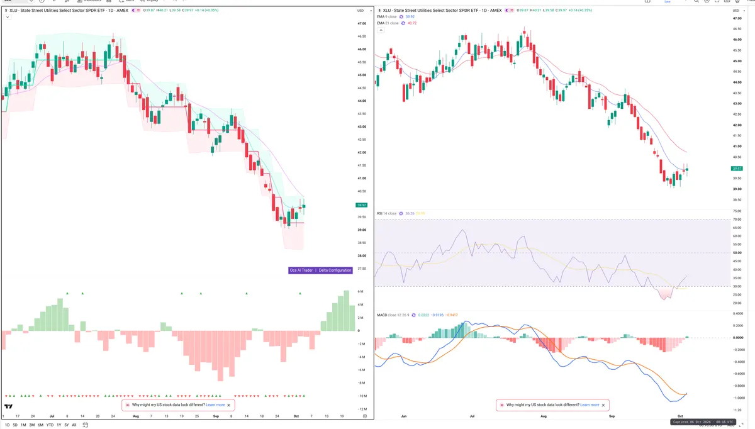Click the RSI legend status icon
Image resolution: width=755 pixels, height=429 pixels.
coord(401,214)
